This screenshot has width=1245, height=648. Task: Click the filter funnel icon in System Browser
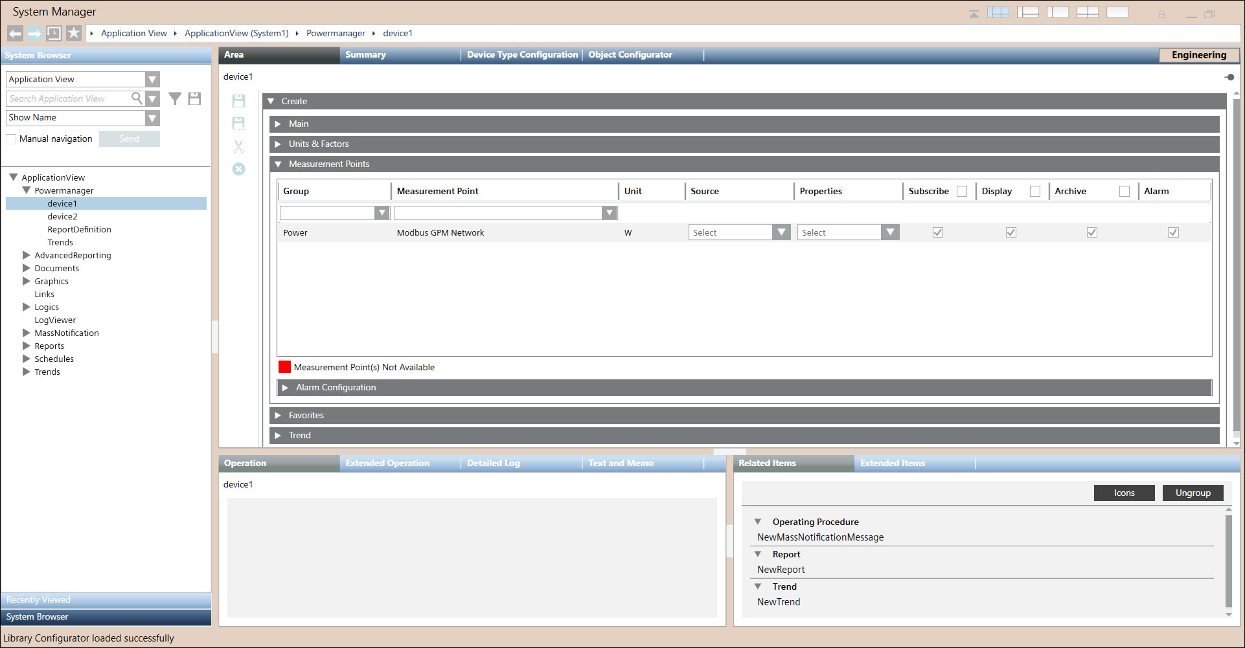click(175, 98)
